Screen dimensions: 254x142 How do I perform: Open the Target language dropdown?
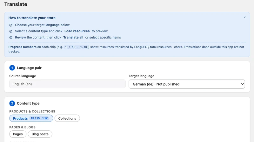(187, 84)
